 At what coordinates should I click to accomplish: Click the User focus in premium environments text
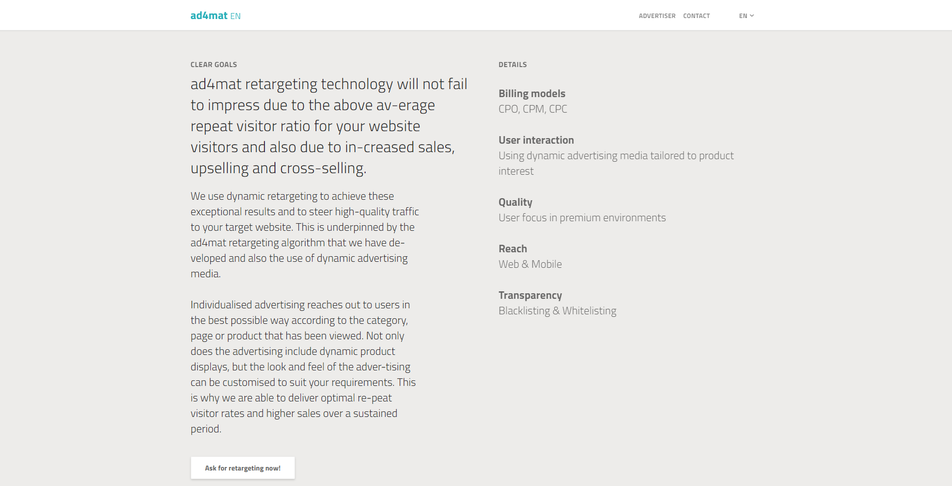(582, 218)
